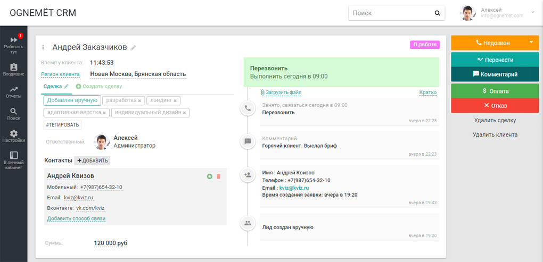Remove the лэндинг tag
This screenshot has height=262, width=543.
click(175, 100)
